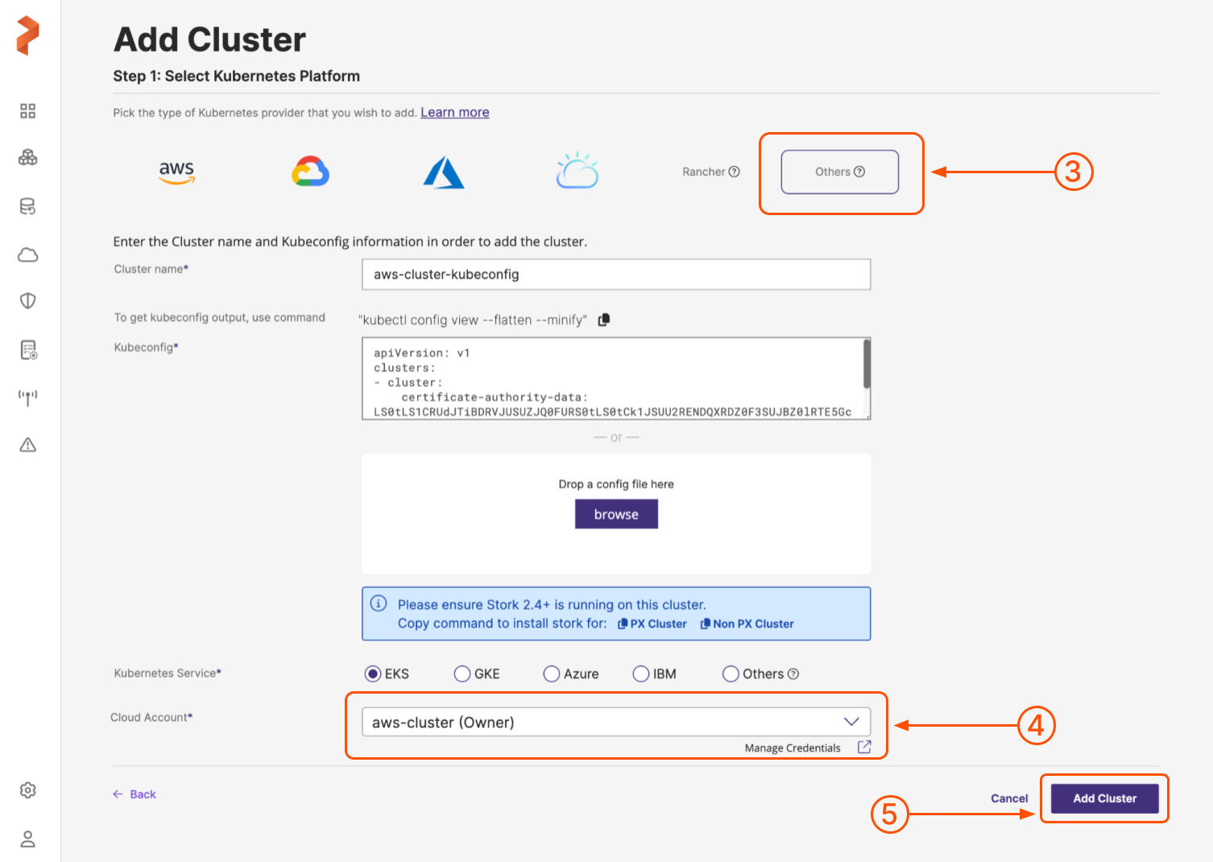This screenshot has width=1213, height=862.
Task: Click the Cluster name input field
Action: tap(616, 275)
